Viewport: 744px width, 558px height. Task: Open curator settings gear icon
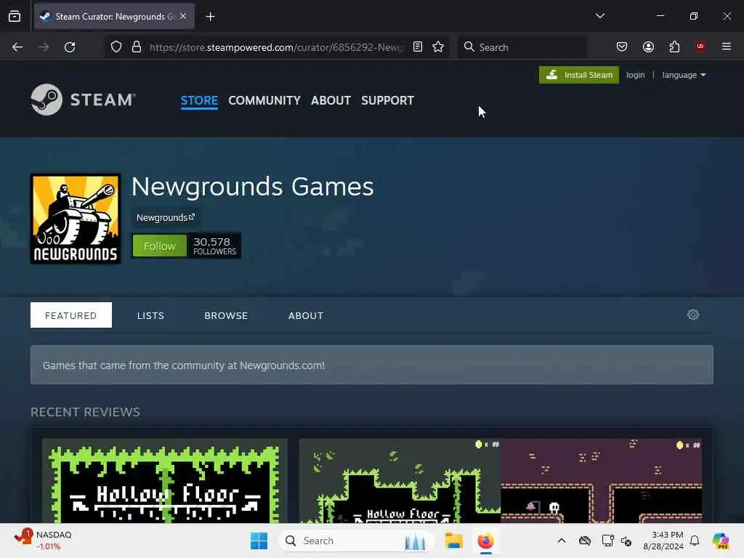point(692,315)
